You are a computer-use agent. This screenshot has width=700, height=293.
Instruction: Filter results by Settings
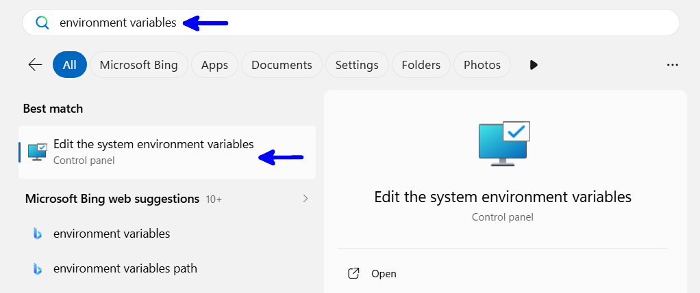pyautogui.click(x=357, y=65)
